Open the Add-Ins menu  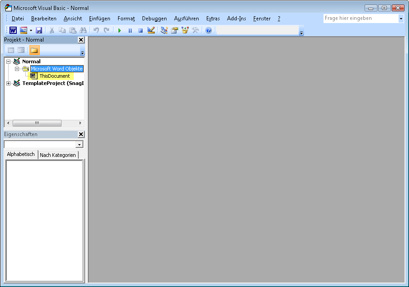[236, 19]
